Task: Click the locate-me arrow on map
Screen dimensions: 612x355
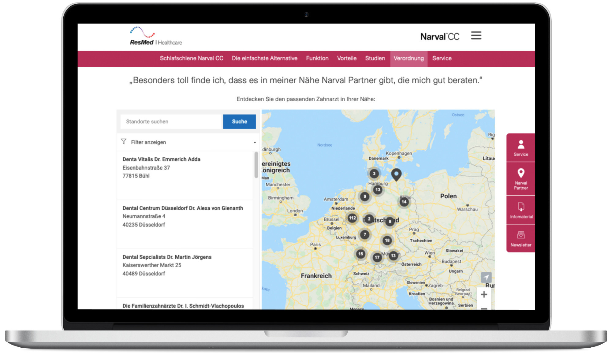Action: pyautogui.click(x=486, y=278)
